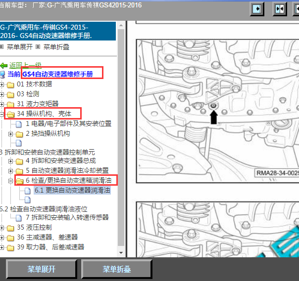
Task: Open 7 拆卸和安装输入转速传感器 page
Action: pyautogui.click(x=67, y=217)
